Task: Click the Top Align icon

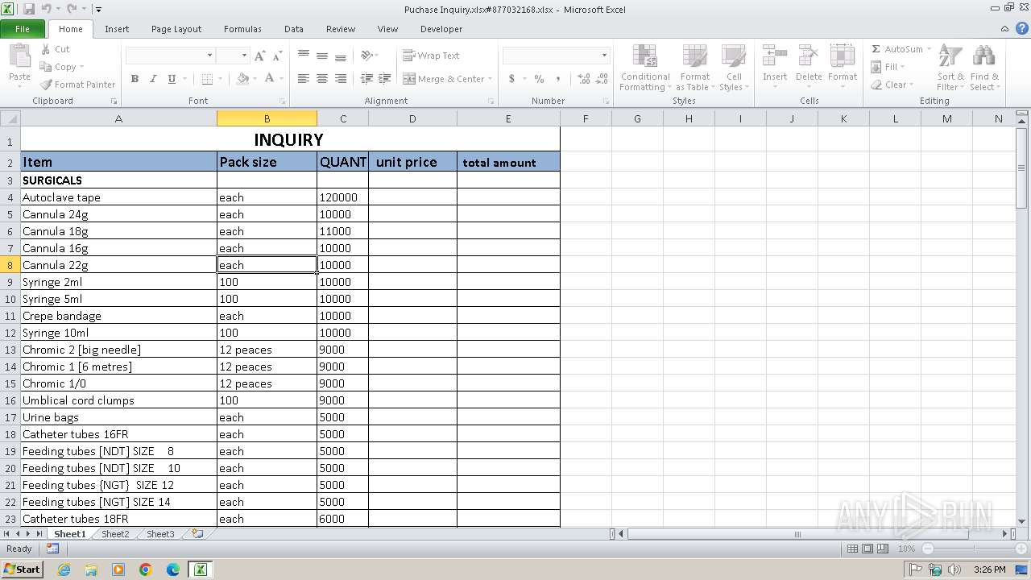Action: click(x=304, y=56)
